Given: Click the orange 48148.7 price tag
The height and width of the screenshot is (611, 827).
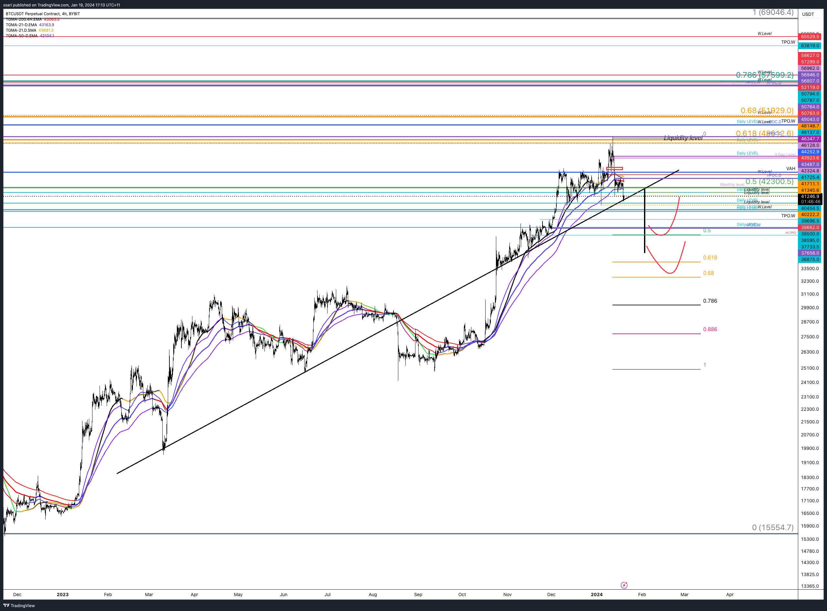Looking at the screenshot, I should pos(810,126).
